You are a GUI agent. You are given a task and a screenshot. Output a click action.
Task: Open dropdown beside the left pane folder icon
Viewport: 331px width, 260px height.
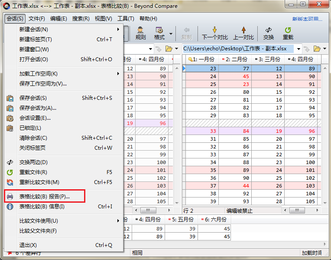[x=177, y=49]
